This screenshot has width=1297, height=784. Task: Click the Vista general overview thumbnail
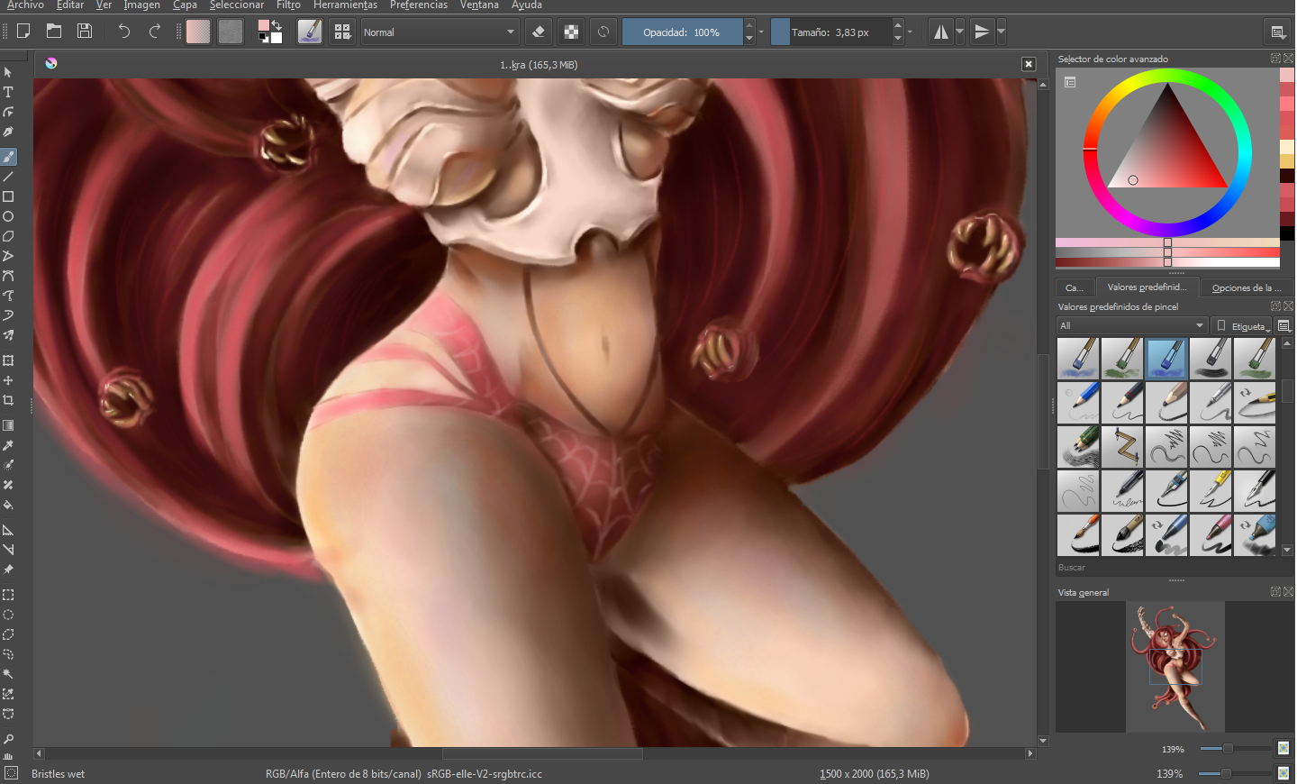tap(1175, 667)
